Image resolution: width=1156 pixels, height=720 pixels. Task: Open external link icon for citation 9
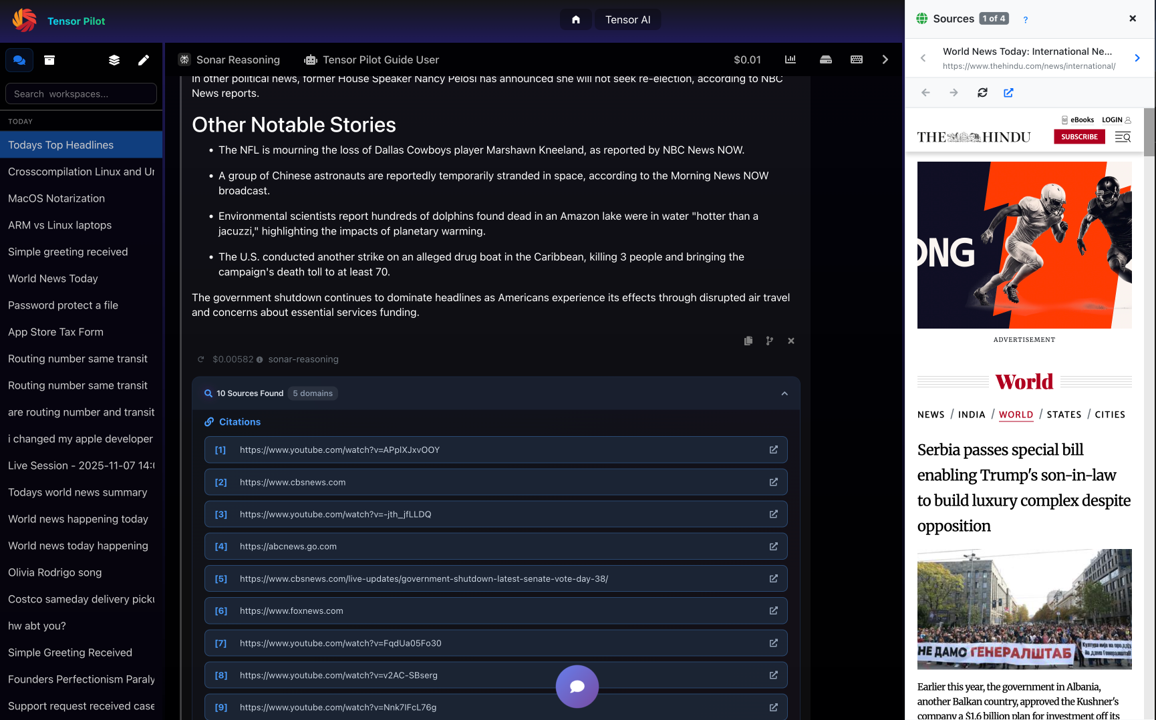773,707
